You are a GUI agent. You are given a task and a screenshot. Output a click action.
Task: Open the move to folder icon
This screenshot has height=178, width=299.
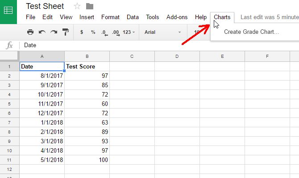coord(90,6)
